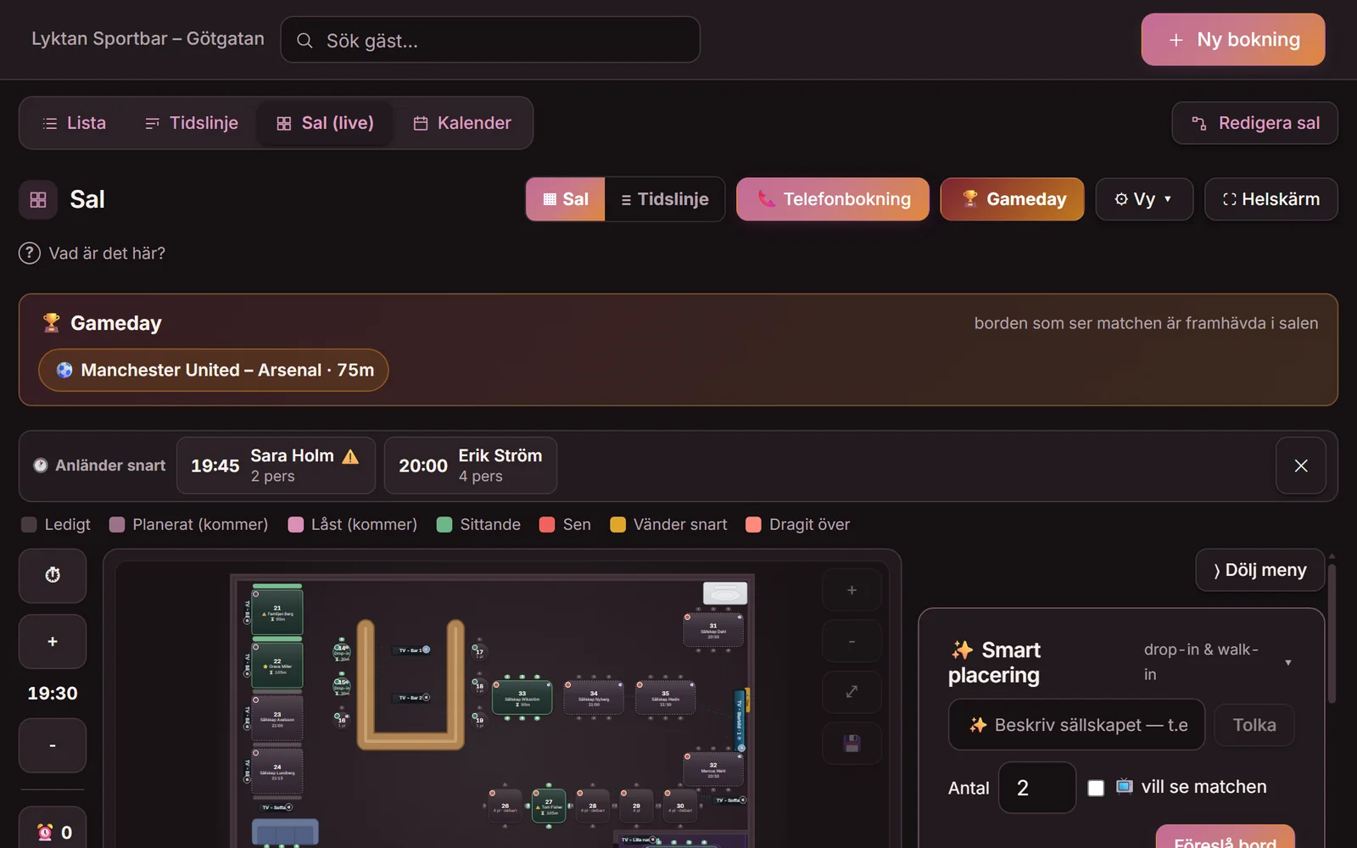Collapse the side panel with Dölj meny

click(1260, 570)
